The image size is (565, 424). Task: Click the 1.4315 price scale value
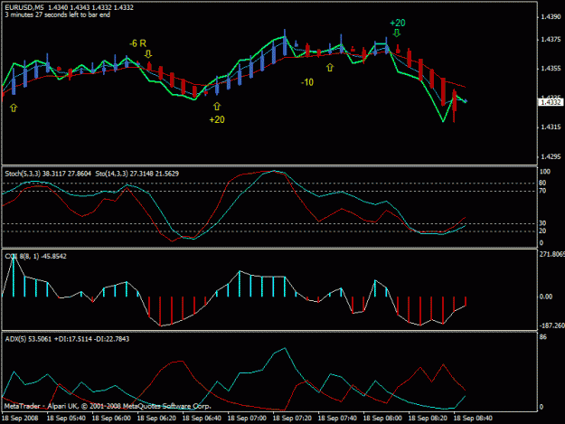point(551,127)
